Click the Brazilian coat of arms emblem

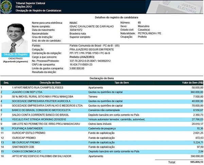coord(6,6)
